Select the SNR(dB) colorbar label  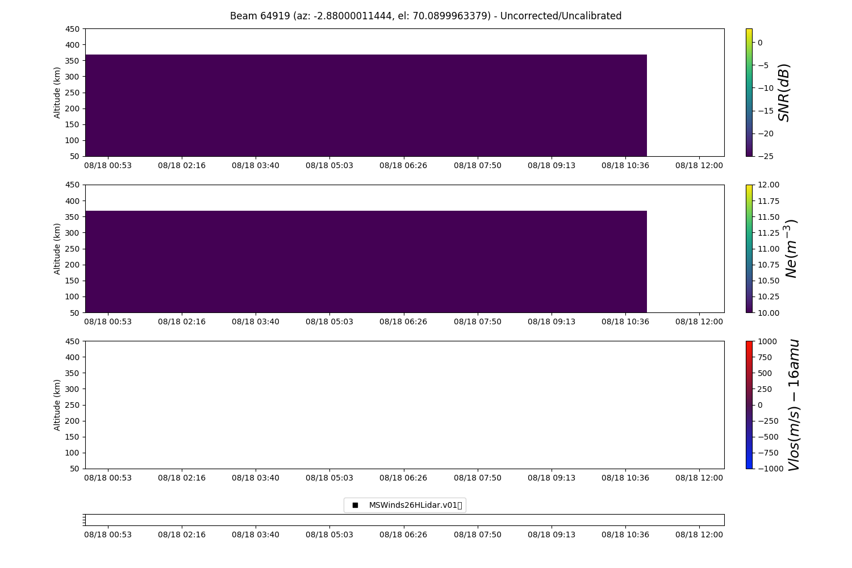coord(784,92)
